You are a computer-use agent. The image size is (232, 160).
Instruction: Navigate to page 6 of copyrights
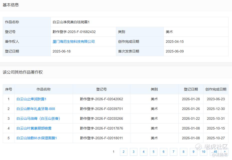163,152
